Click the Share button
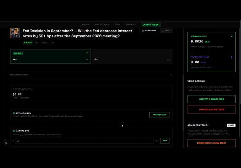This screenshot has width=241, height=168. coord(166,31)
